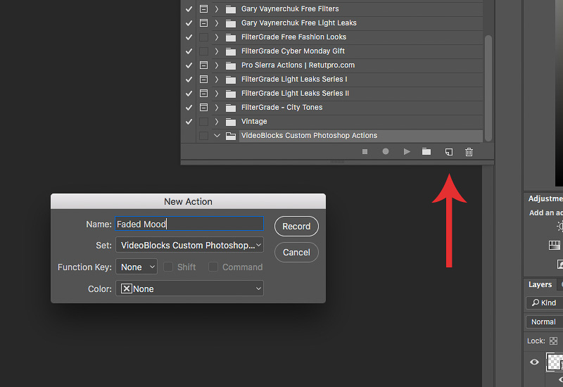Click folder icon of FilterGrade Cyber Monday Gift
This screenshot has height=387, width=563.
[231, 51]
